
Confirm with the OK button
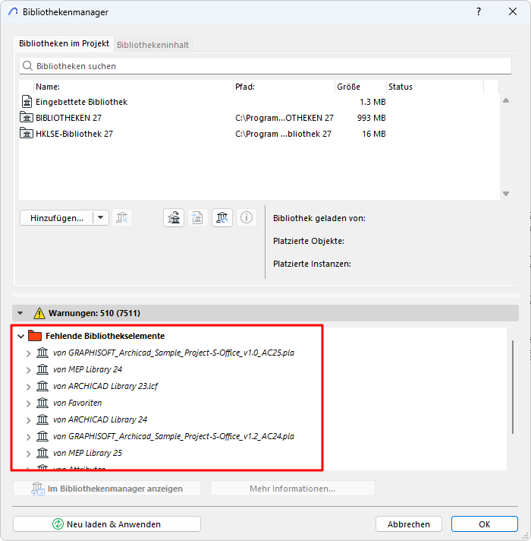pyautogui.click(x=485, y=524)
